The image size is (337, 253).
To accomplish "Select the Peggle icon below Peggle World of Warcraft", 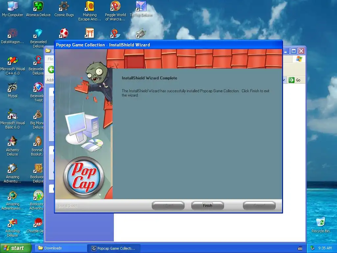I will [115, 33].
